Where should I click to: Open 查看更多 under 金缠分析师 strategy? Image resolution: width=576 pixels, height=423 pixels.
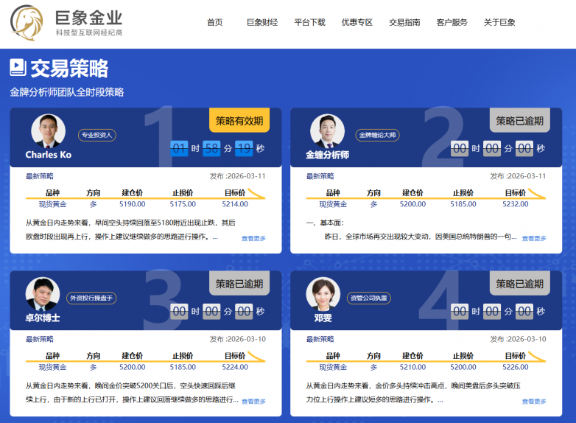point(534,239)
